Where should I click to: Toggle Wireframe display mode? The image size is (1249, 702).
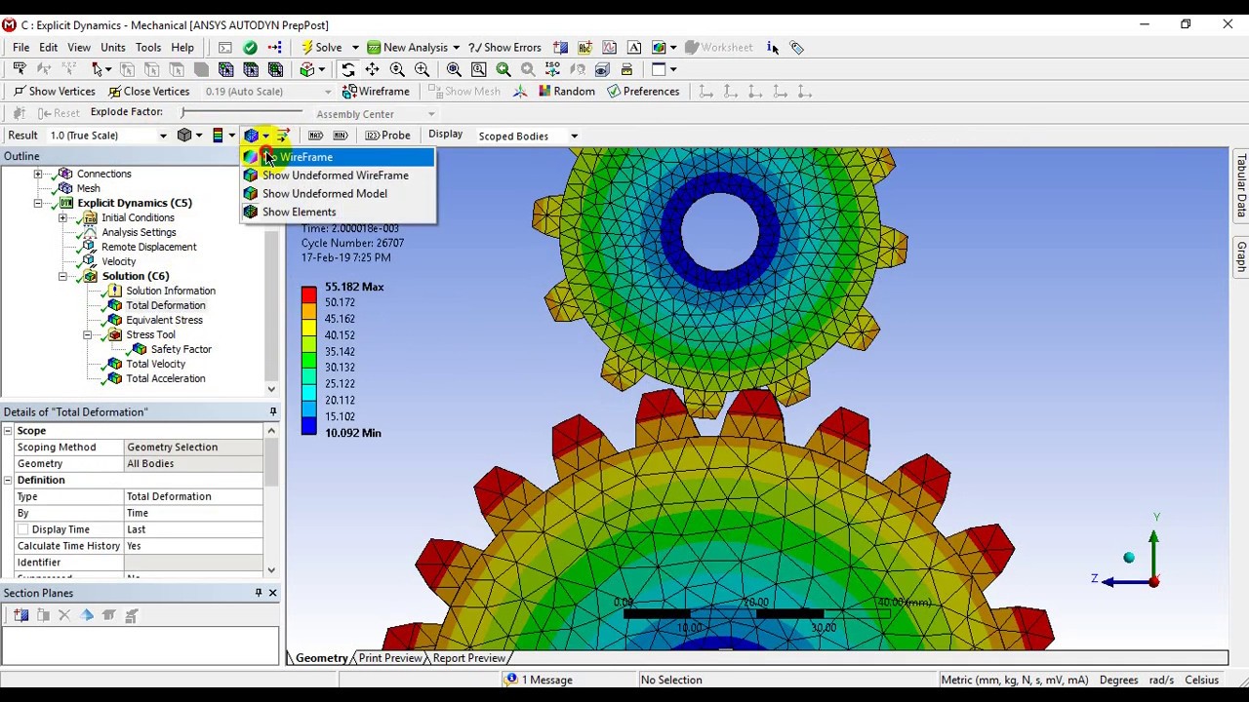pyautogui.click(x=376, y=92)
